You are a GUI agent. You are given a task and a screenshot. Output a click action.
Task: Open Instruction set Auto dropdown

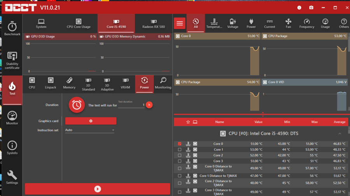pos(89,130)
